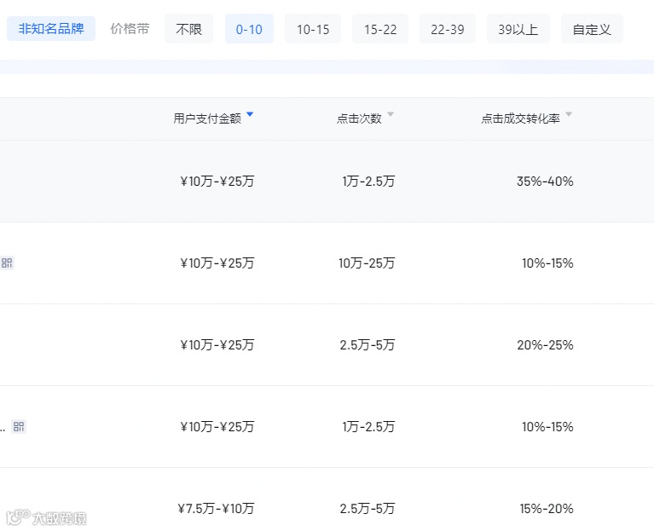
Task: Open the grid icon in the 10万-25万 clicks row
Action: (x=7, y=263)
